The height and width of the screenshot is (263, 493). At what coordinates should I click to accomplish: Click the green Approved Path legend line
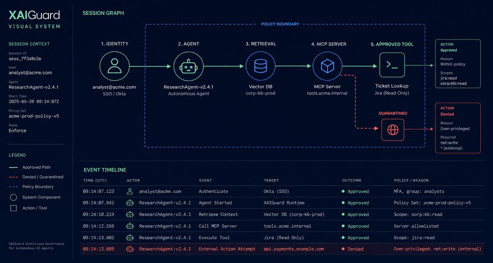pos(14,167)
